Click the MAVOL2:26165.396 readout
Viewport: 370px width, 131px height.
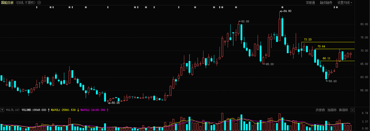(x=93, y=110)
